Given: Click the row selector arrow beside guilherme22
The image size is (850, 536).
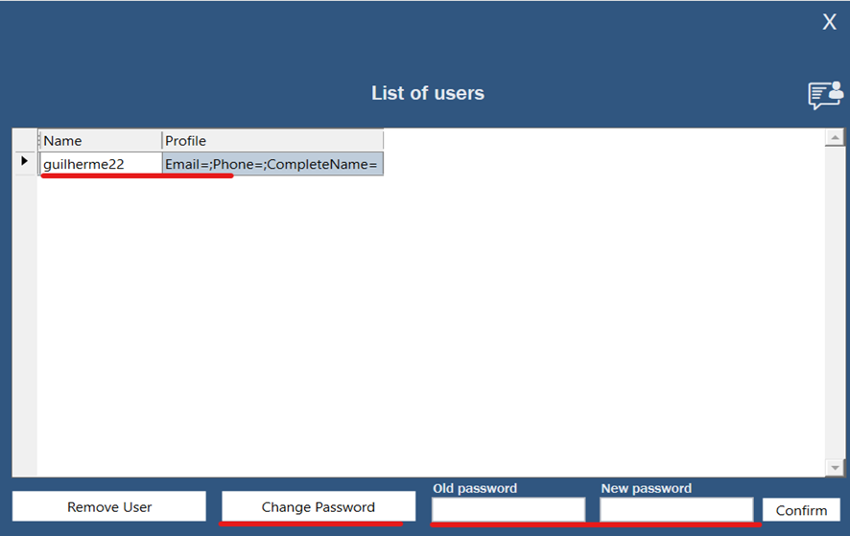Looking at the screenshot, I should [25, 162].
